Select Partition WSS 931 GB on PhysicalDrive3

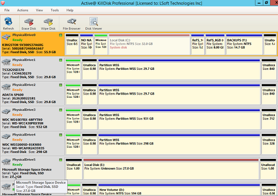tap(179, 119)
